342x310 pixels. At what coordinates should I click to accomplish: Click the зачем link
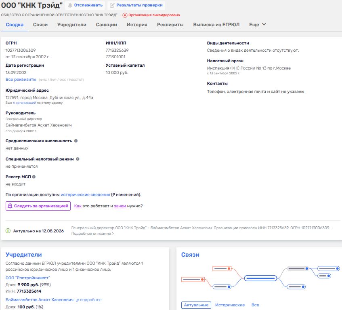point(120,206)
